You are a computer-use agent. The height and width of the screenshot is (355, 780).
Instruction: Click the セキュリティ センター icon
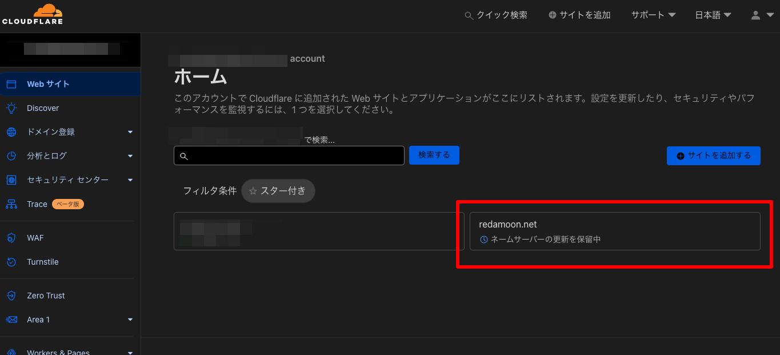tap(11, 180)
